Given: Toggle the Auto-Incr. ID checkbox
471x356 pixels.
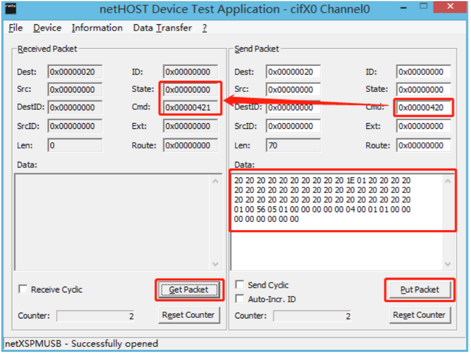Looking at the screenshot, I should point(239,299).
